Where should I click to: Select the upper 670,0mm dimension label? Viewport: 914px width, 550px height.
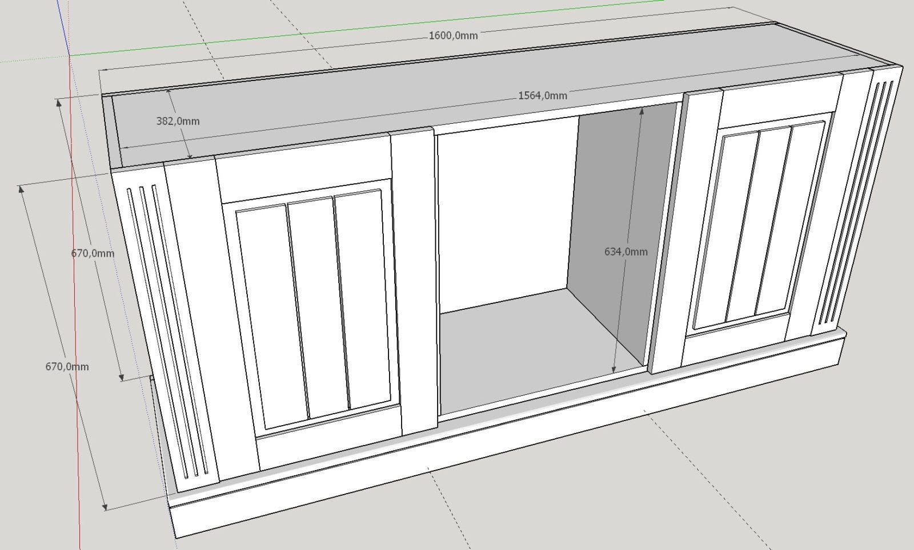click(x=93, y=253)
